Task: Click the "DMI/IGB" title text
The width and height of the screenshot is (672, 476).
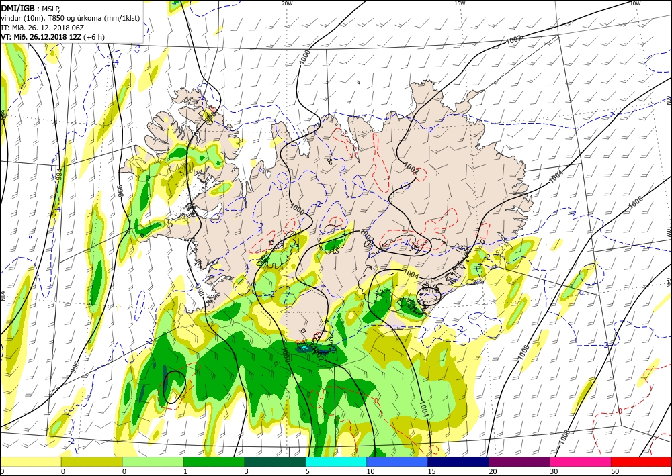Action: (17, 9)
